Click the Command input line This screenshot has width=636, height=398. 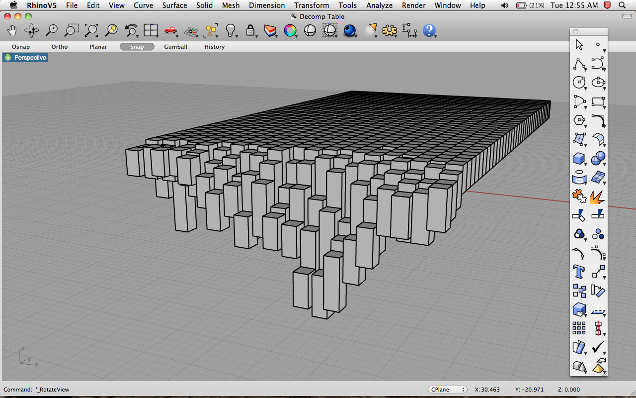tap(214, 390)
